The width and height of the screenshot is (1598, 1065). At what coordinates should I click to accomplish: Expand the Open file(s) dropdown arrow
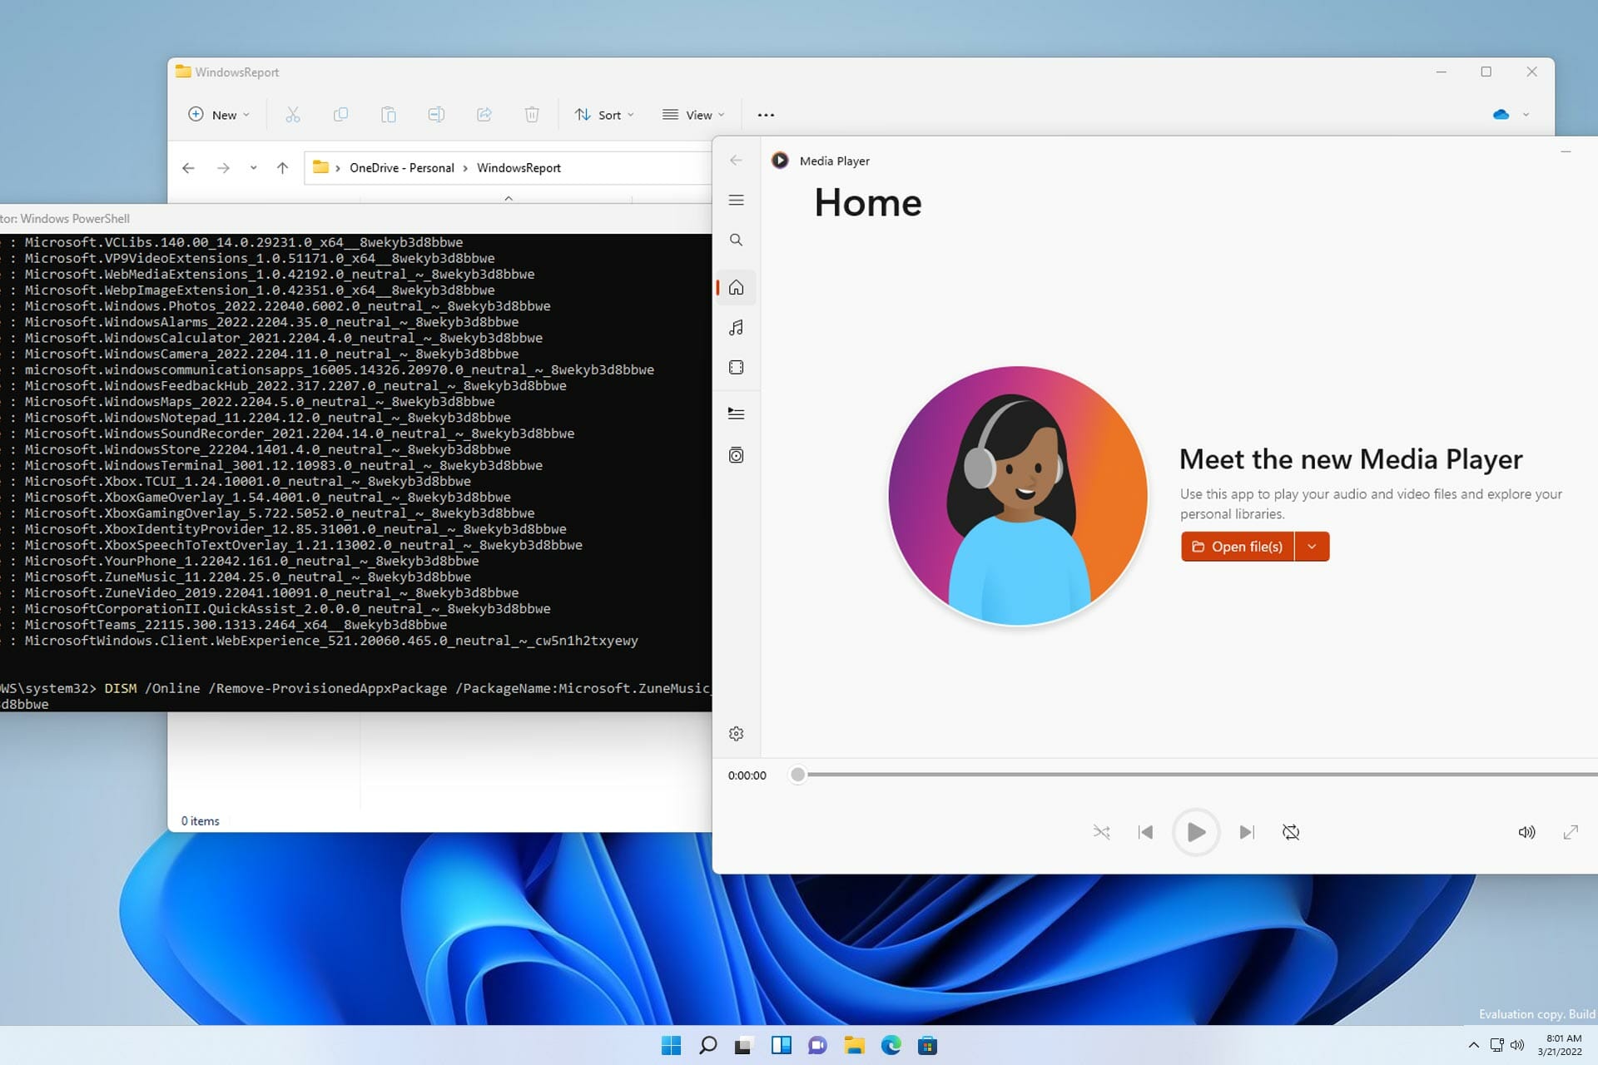pos(1313,547)
